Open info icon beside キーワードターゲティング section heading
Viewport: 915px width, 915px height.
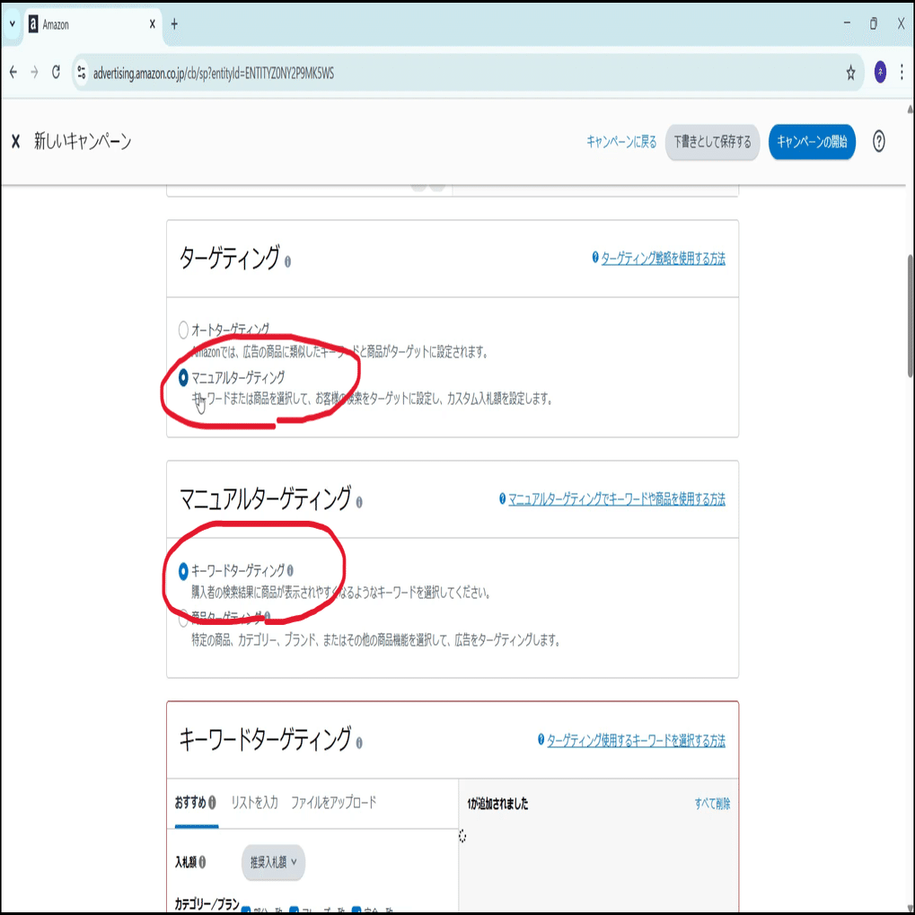coord(359,743)
